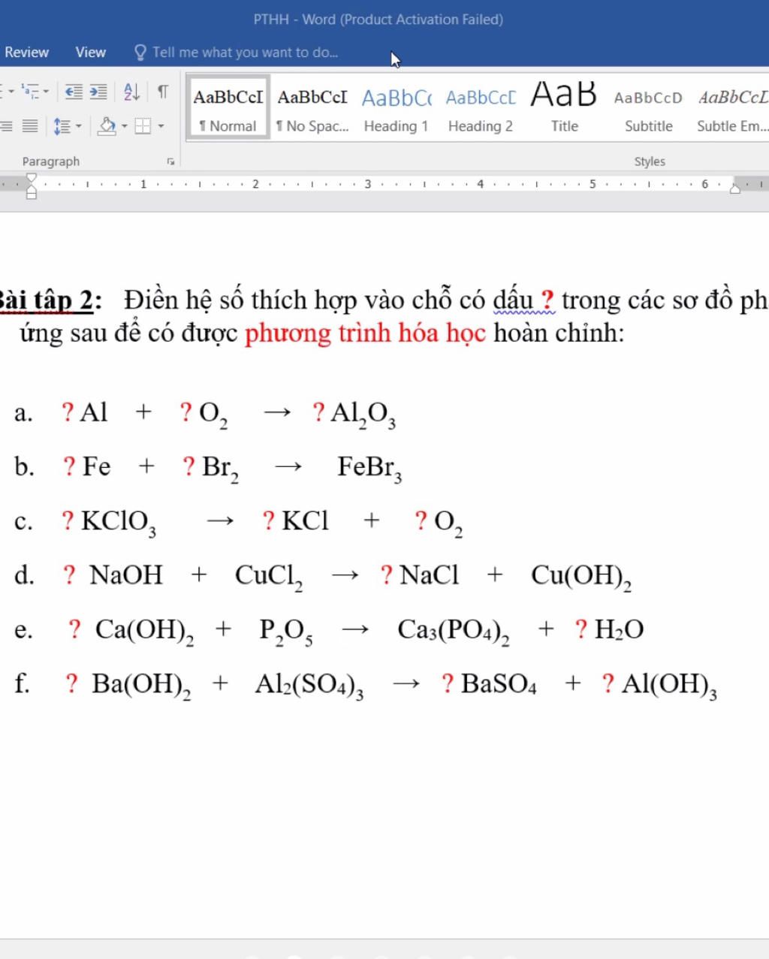Image resolution: width=769 pixels, height=959 pixels.
Task: Click 'FeBr3' in equation b
Action: [369, 468]
